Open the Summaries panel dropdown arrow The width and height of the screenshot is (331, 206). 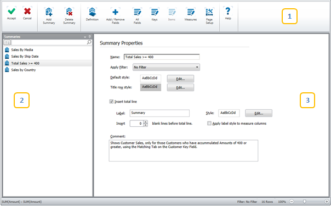tap(85, 37)
